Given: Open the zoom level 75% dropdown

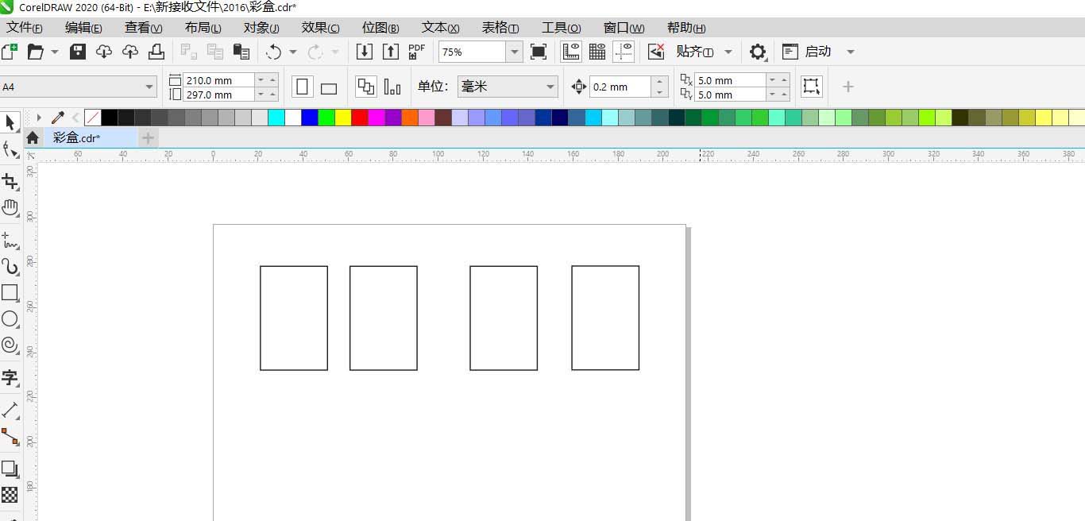Looking at the screenshot, I should coord(515,52).
